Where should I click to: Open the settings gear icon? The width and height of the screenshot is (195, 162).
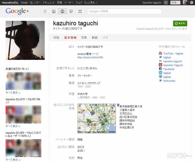pos(192,3)
